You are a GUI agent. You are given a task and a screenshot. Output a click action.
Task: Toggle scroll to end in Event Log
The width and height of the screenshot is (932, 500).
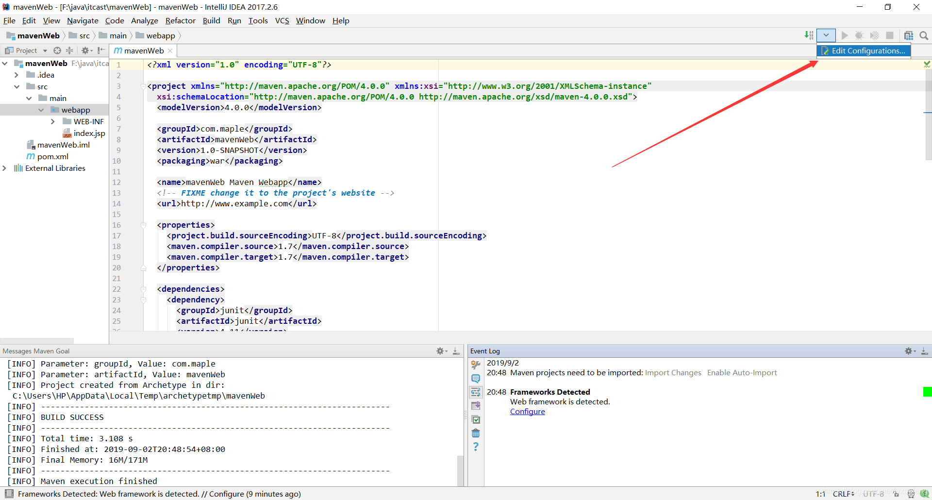coord(476,405)
